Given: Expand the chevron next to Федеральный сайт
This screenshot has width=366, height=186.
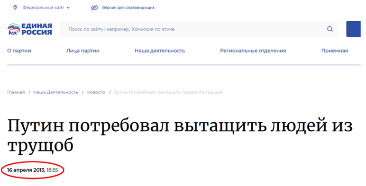Looking at the screenshot, I should (68, 8).
